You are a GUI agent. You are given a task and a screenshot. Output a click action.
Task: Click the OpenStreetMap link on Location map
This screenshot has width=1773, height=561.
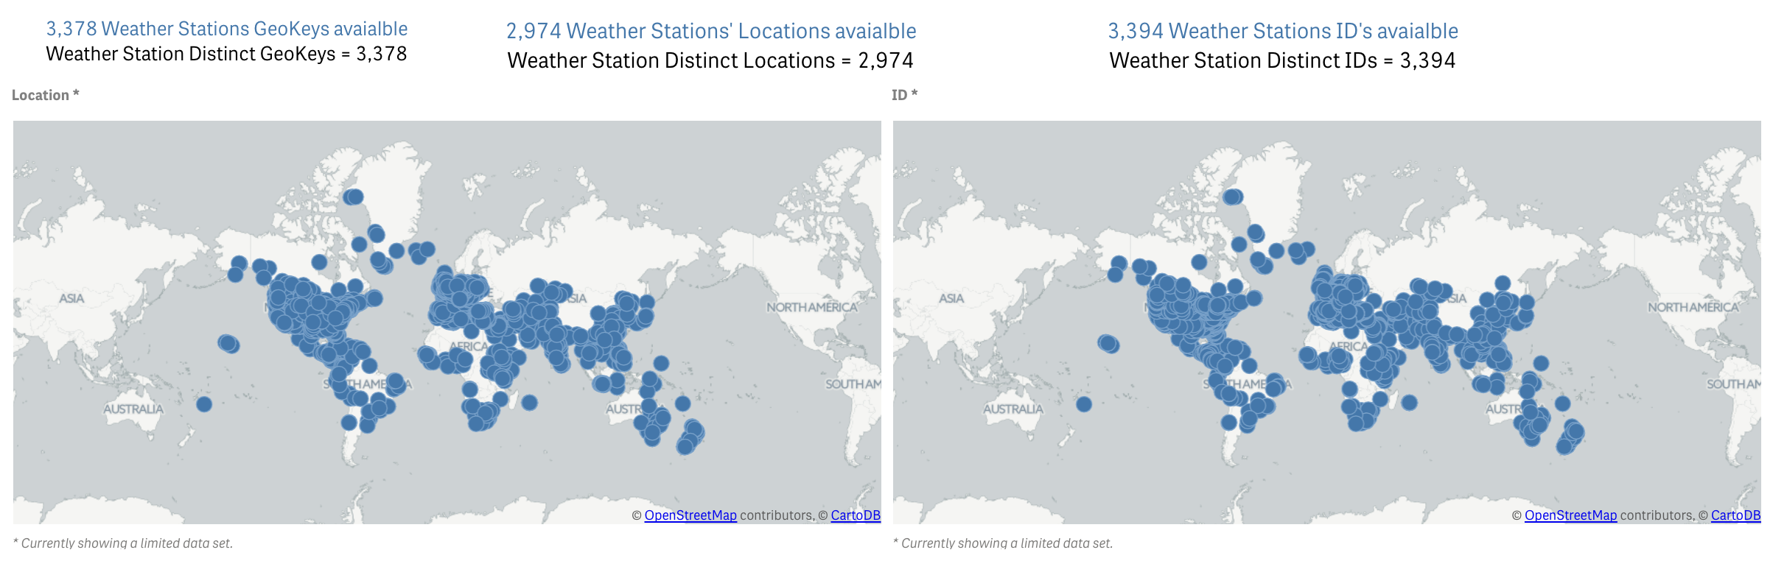point(690,515)
